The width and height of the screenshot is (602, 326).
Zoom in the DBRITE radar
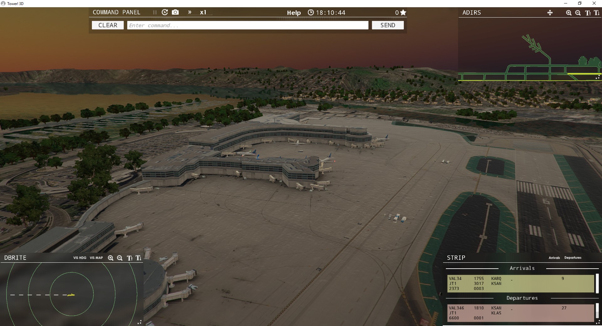point(110,258)
